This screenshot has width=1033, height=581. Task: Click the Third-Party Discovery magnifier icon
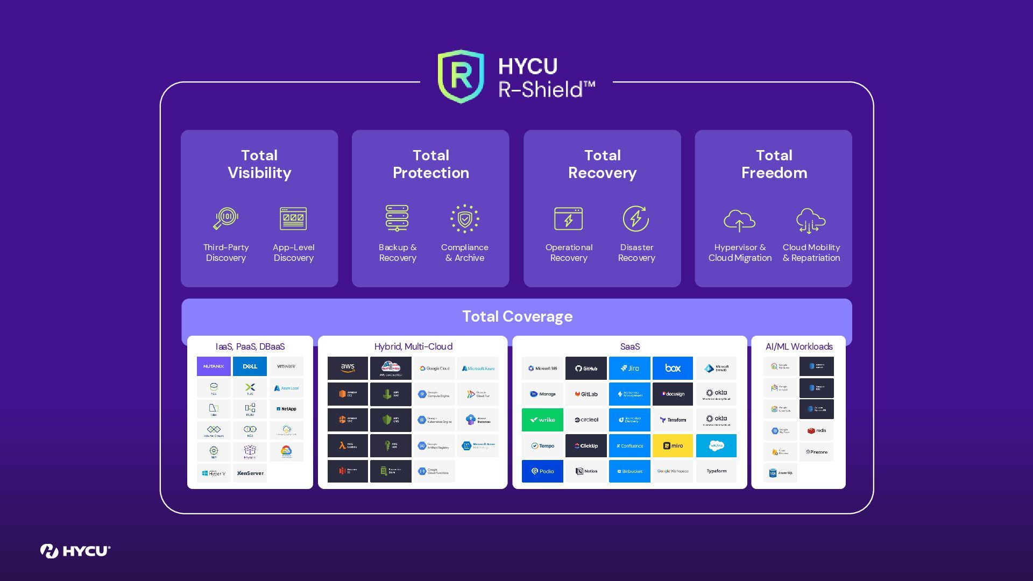tap(225, 218)
